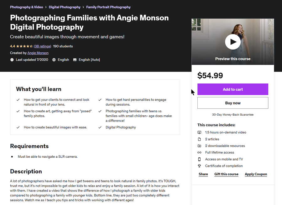
Task: Open the Photography & Video breadcrumb
Action: click(x=27, y=7)
